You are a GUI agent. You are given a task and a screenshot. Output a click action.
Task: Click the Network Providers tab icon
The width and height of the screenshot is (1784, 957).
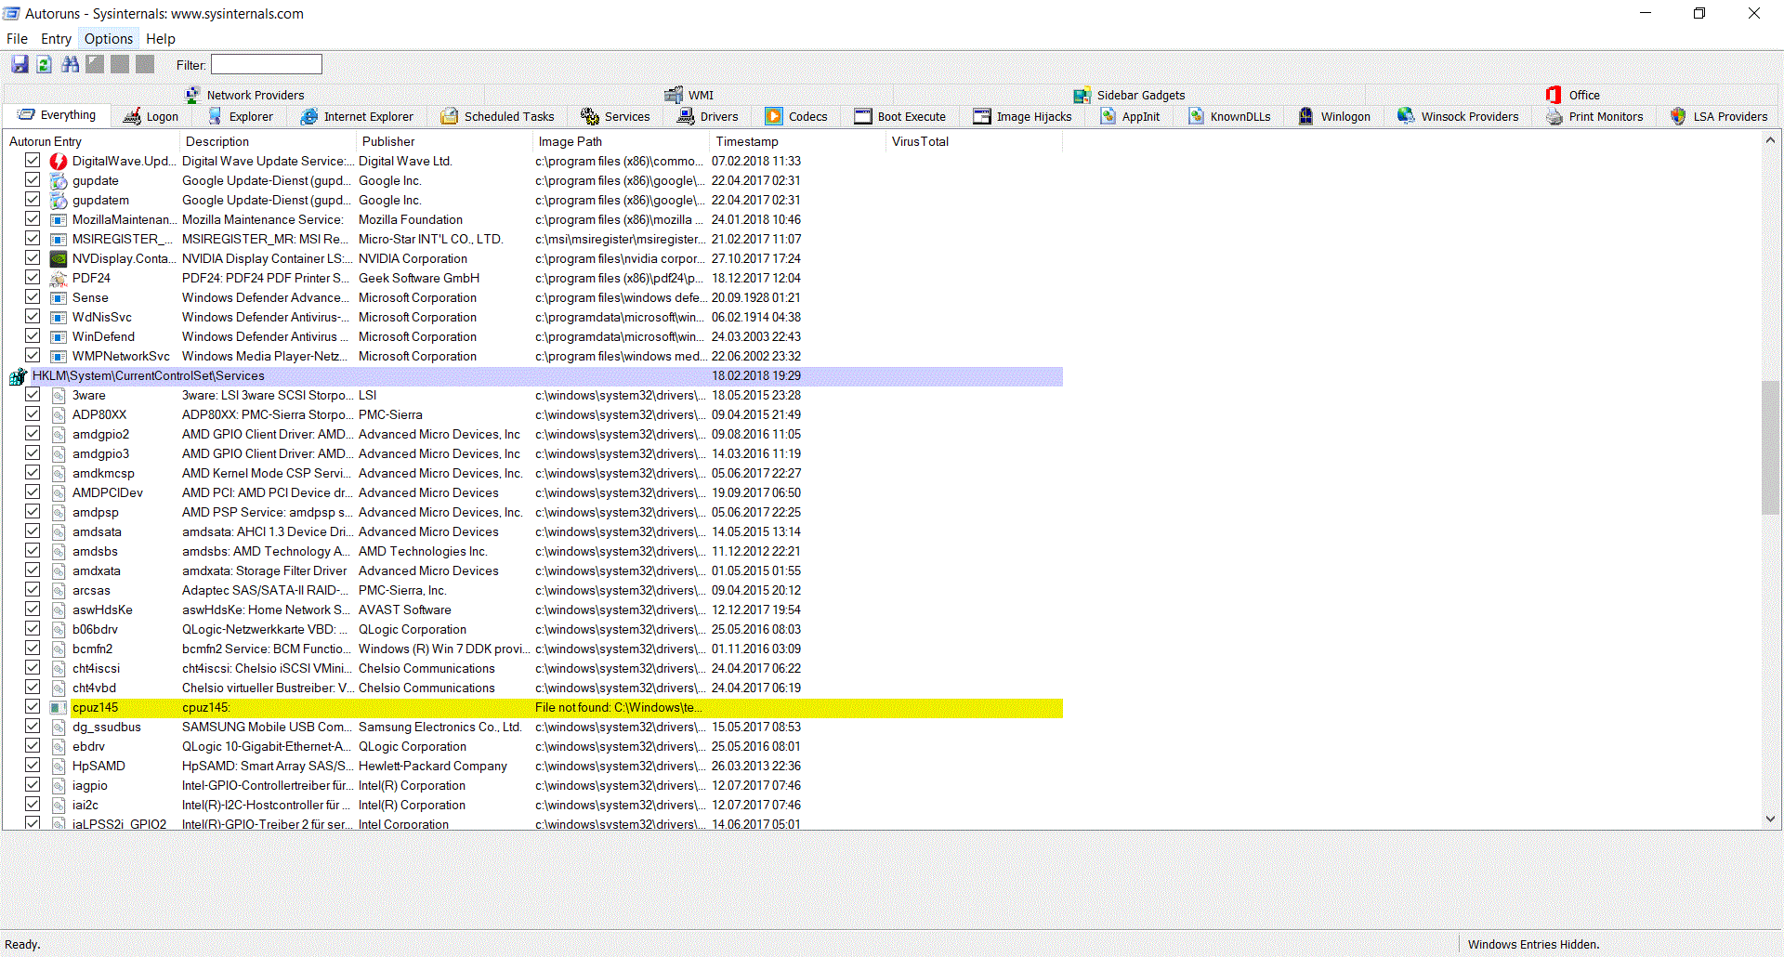point(192,95)
